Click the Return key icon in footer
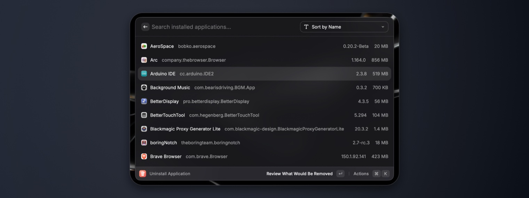The image size is (529, 198). 340,174
